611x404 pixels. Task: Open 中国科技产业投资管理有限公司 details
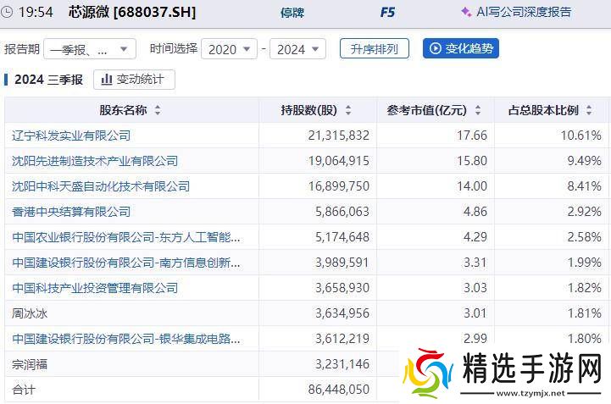(95, 288)
